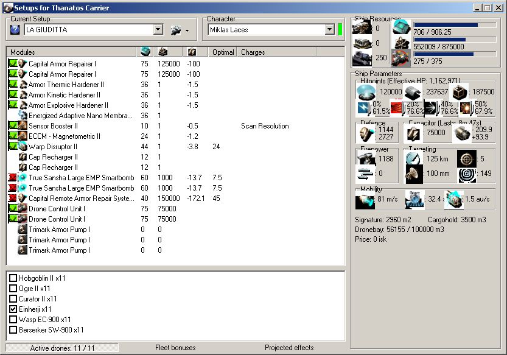The width and height of the screenshot is (507, 355).
Task: Sort by the Optimal column header
Action: pyautogui.click(x=223, y=52)
